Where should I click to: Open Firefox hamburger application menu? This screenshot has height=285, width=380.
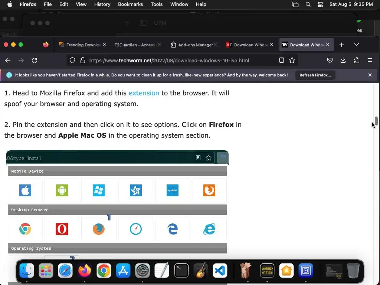[x=370, y=60]
